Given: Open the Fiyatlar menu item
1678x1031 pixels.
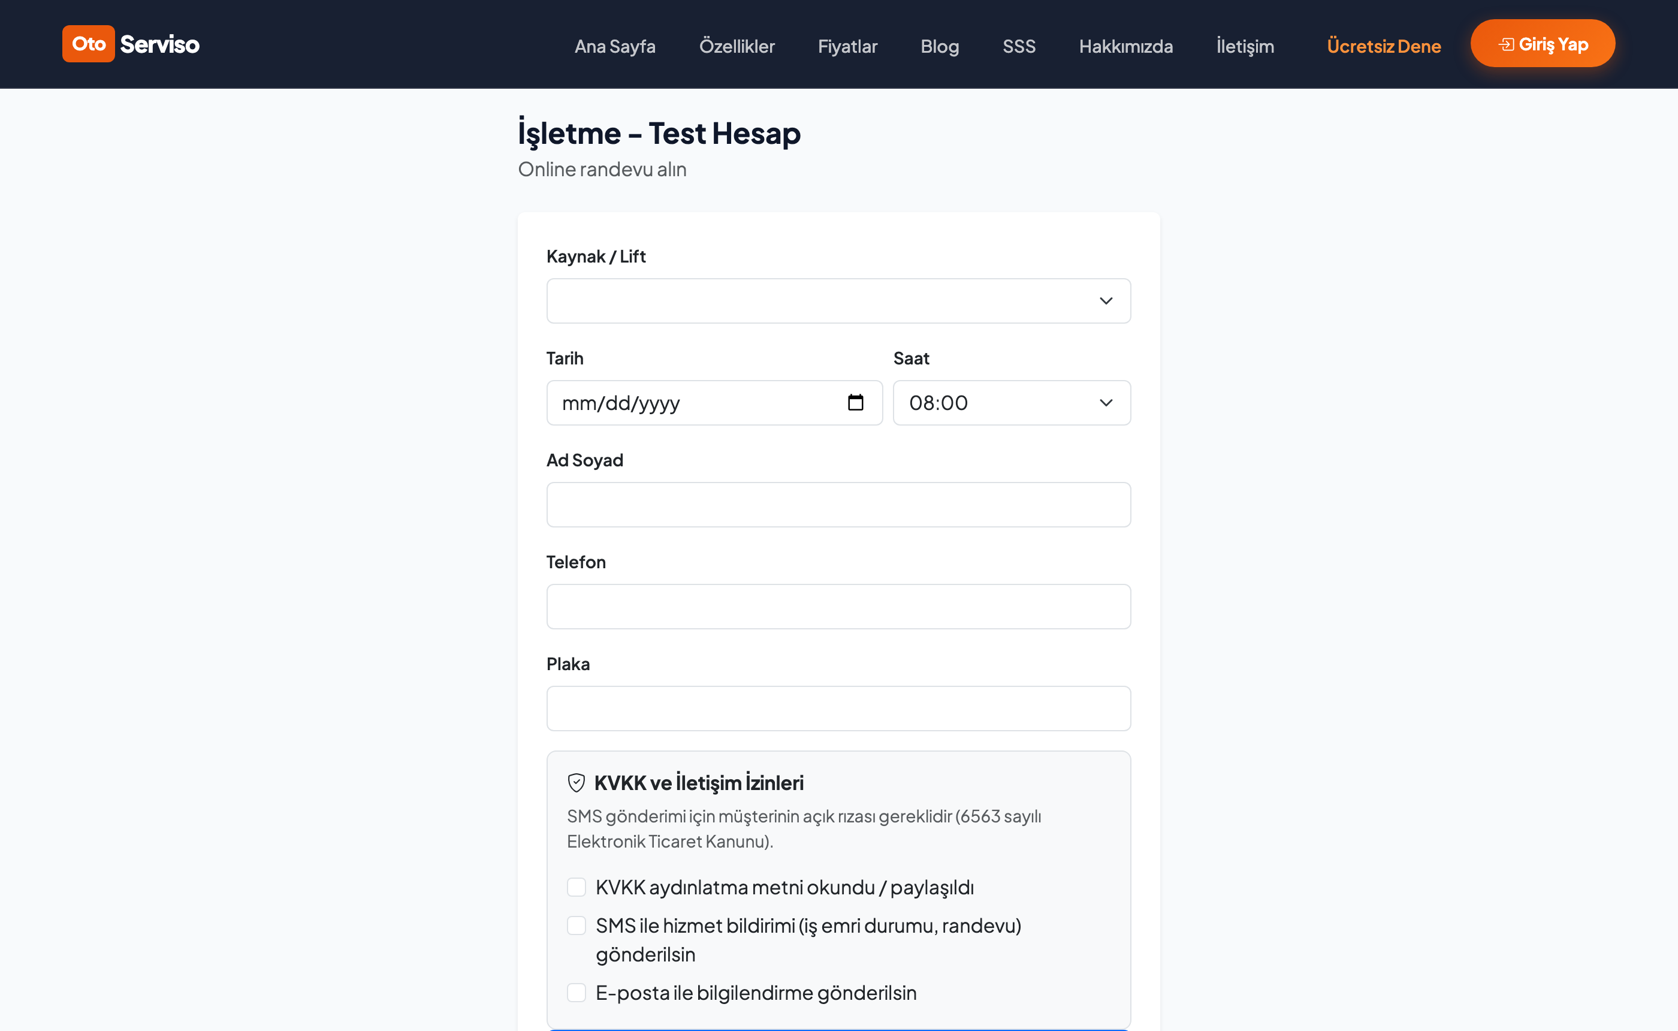Looking at the screenshot, I should pos(848,46).
